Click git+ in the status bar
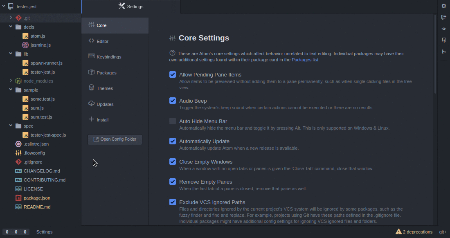The image size is (450, 238). [x=443, y=232]
